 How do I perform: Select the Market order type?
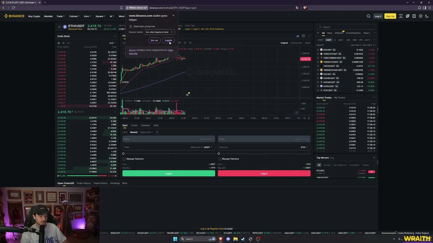tap(134, 132)
